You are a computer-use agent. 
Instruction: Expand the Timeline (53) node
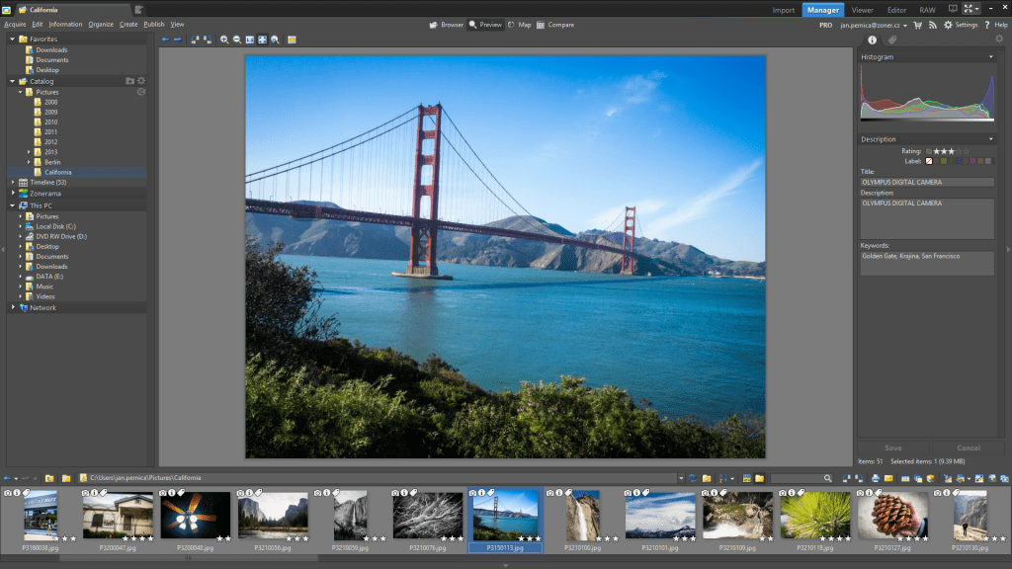pos(13,182)
